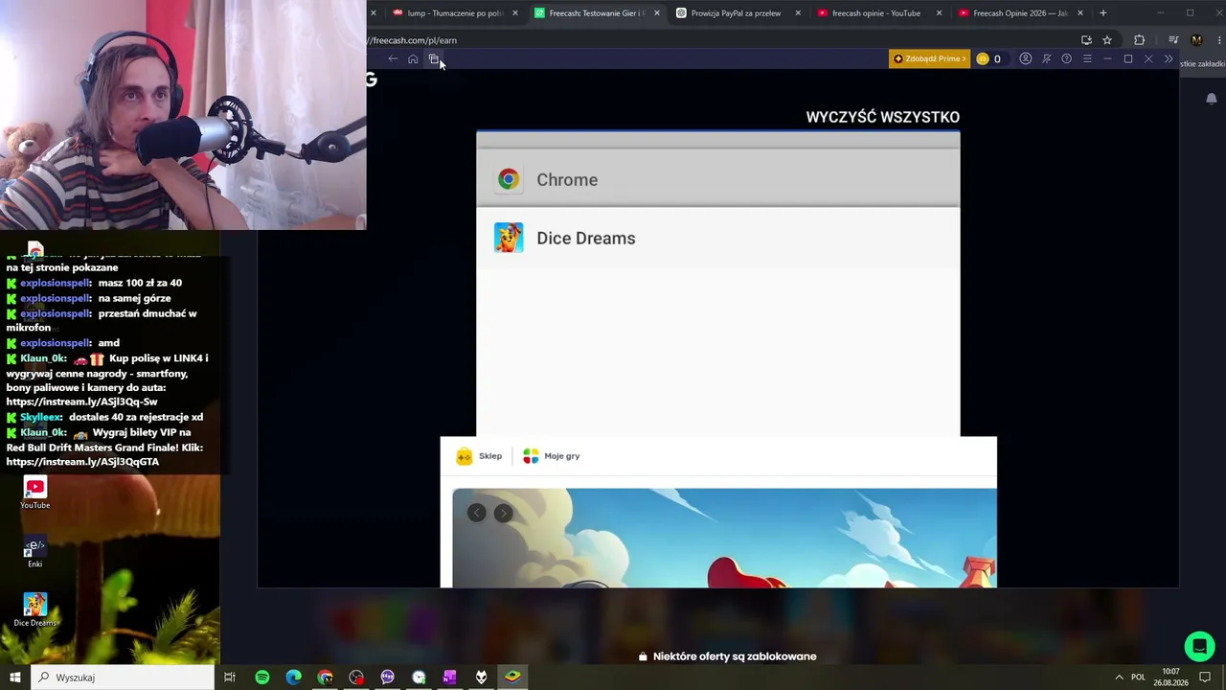Click the browser address bar URL

(412, 40)
